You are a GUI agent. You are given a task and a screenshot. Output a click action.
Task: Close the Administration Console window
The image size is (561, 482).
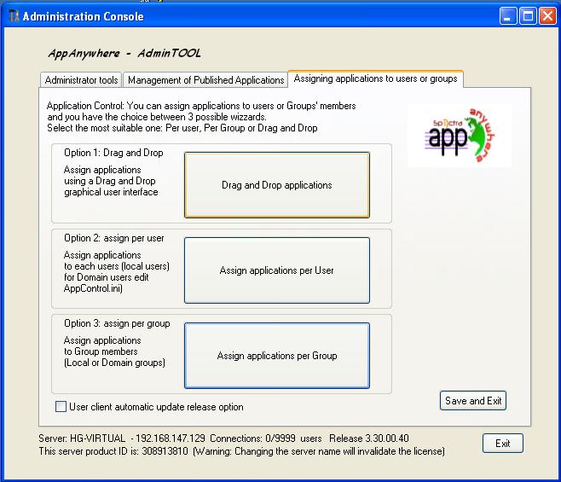pyautogui.click(x=547, y=16)
